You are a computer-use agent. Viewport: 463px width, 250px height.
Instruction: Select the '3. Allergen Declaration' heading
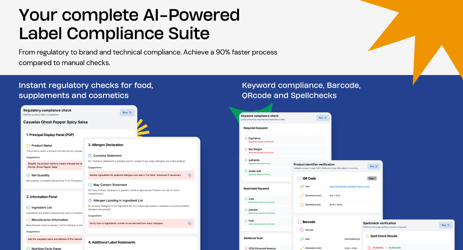[106, 145]
